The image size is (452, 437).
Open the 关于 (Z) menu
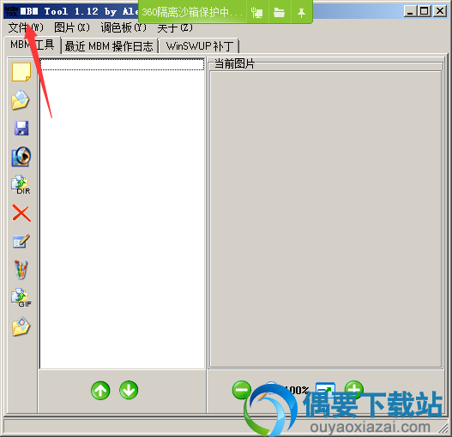pos(175,27)
